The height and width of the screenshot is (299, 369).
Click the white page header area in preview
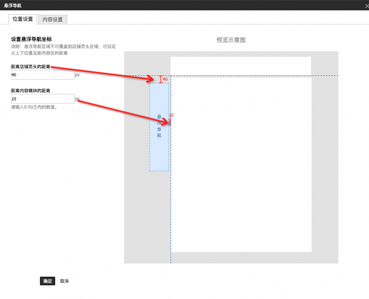pyautogui.click(x=241, y=66)
